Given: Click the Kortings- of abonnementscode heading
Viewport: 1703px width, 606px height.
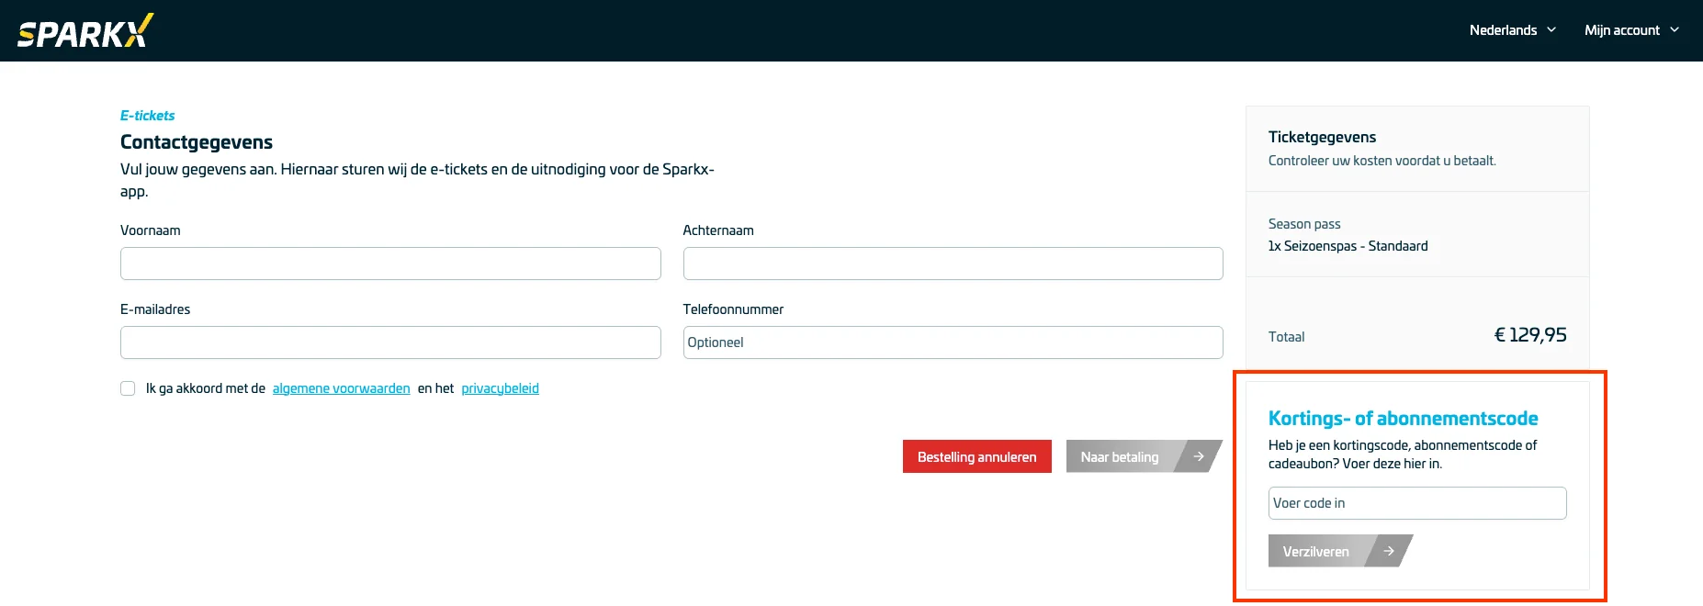Looking at the screenshot, I should (x=1403, y=418).
